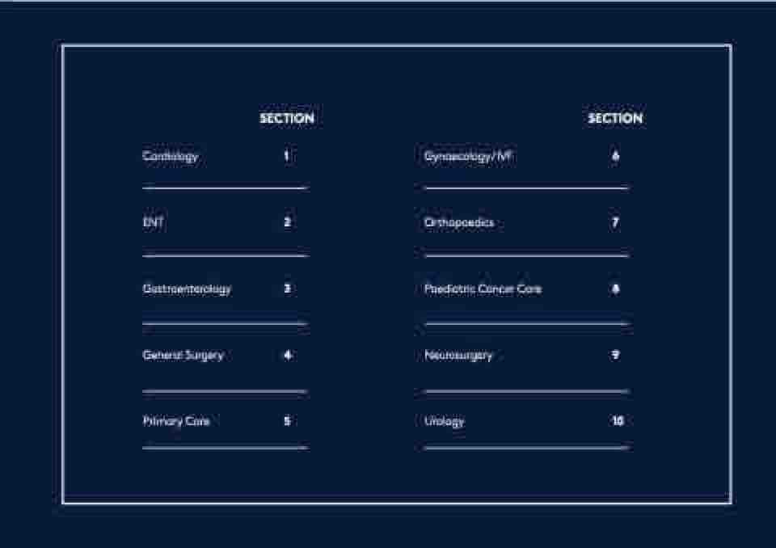Click section number 2 beside ENT
The image size is (776, 548).
click(287, 222)
